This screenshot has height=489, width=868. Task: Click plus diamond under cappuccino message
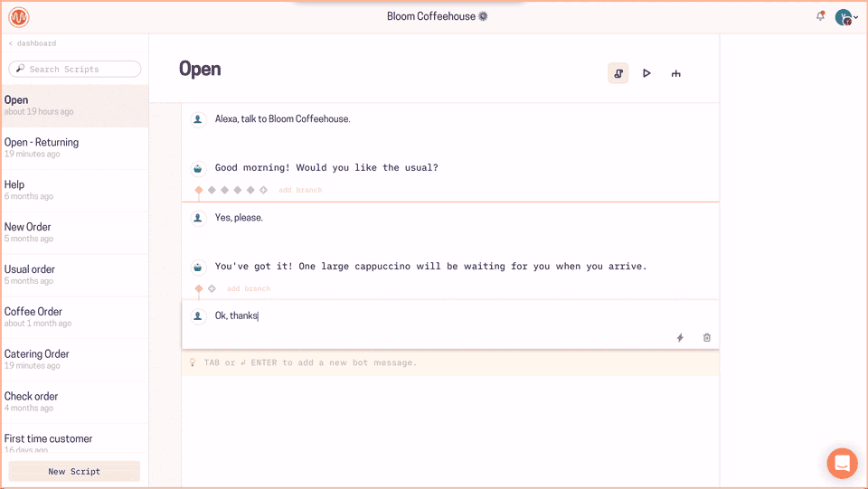212,288
